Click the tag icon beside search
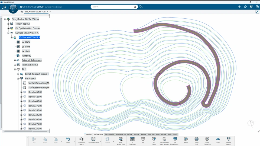The height and width of the screenshot is (146, 260). (141, 7)
